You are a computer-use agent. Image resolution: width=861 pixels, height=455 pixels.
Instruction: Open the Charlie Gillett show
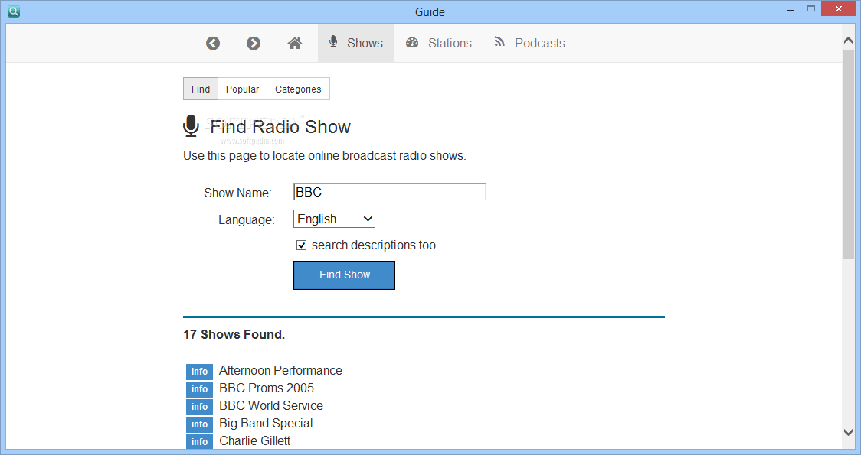pyautogui.click(x=255, y=440)
